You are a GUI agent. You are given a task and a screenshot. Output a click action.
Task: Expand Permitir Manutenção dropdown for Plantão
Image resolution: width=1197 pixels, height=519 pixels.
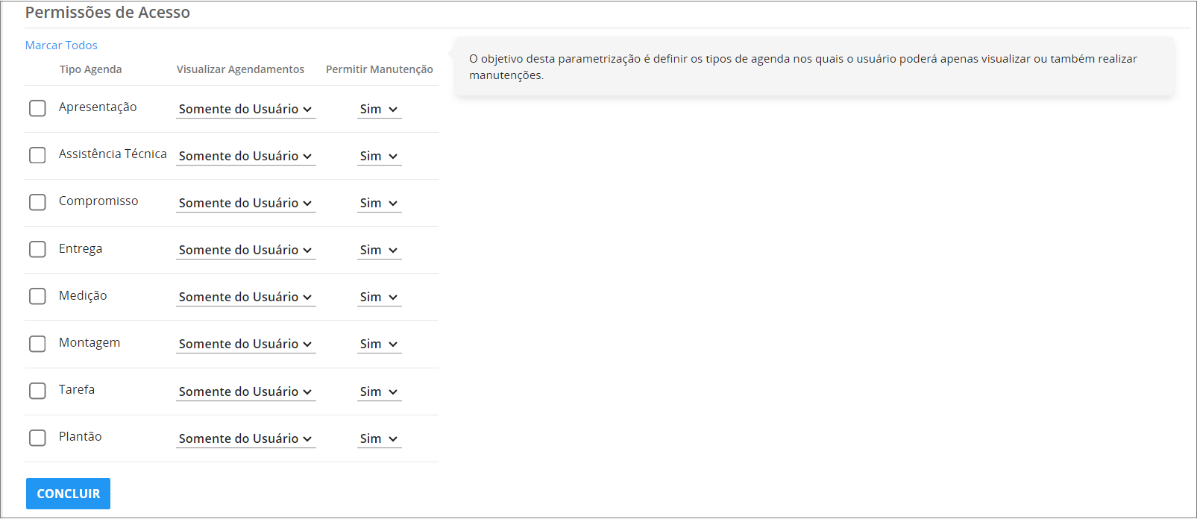coord(380,438)
